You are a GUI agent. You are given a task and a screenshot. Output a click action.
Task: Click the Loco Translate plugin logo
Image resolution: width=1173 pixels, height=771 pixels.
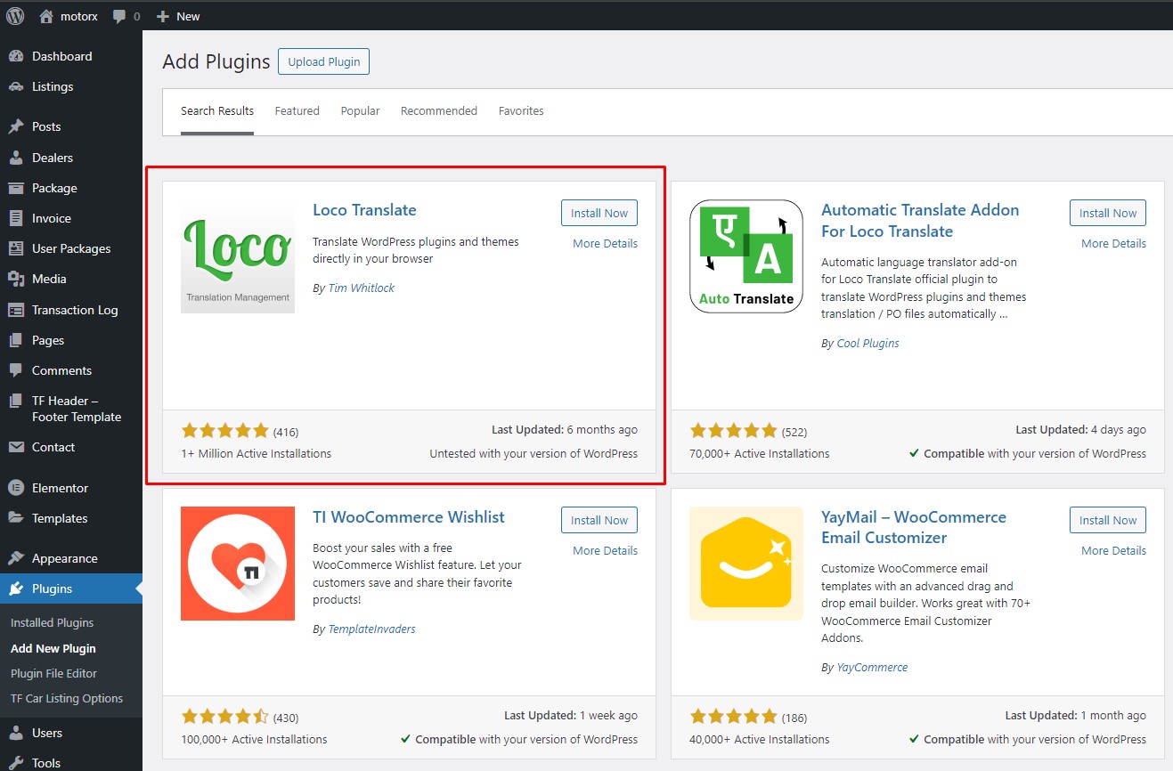238,256
